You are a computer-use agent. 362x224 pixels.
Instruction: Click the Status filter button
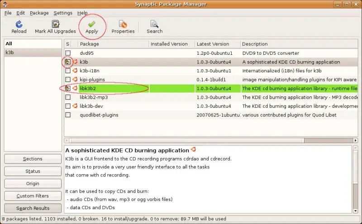(x=33, y=171)
